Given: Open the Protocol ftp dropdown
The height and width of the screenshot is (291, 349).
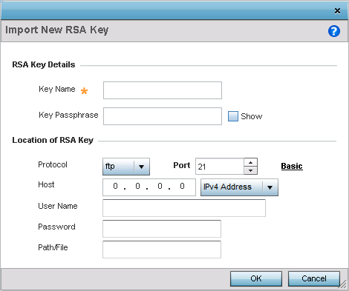Looking at the screenshot, I should tap(126, 167).
